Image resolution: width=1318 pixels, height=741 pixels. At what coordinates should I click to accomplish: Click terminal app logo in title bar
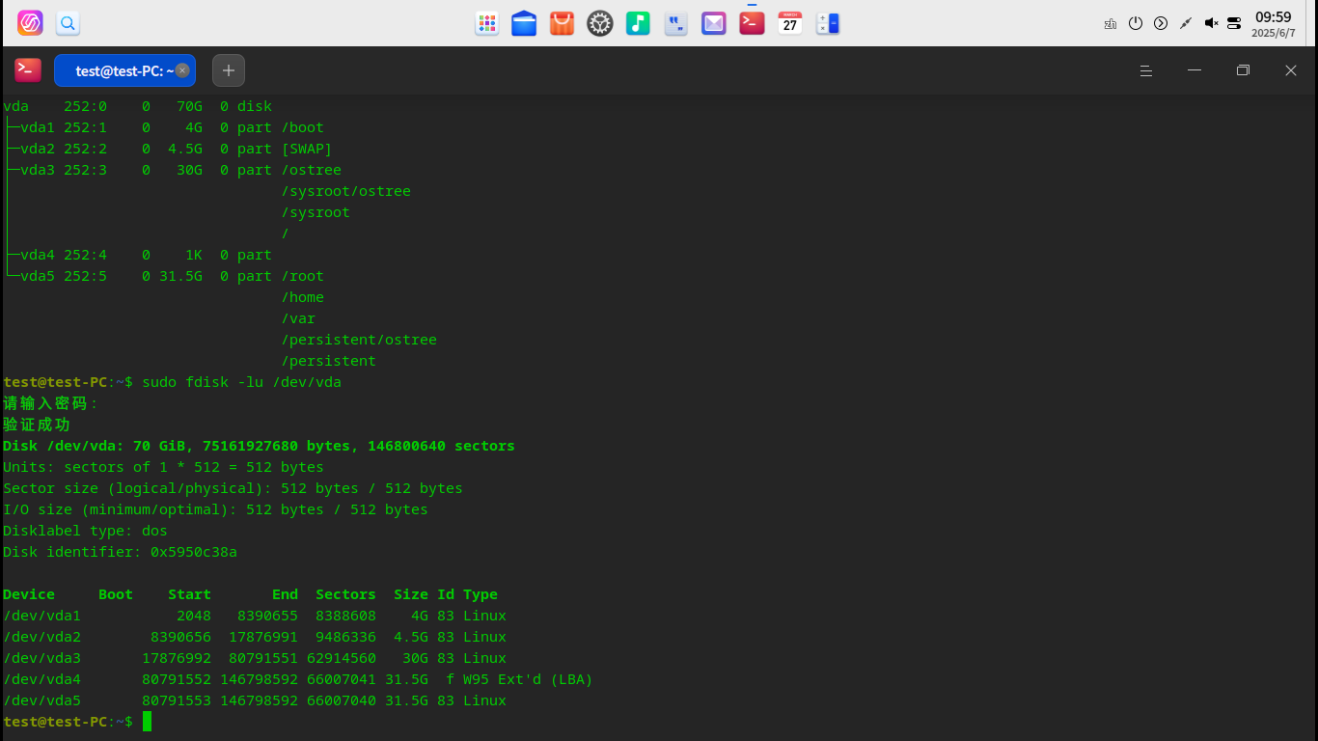[x=28, y=69]
